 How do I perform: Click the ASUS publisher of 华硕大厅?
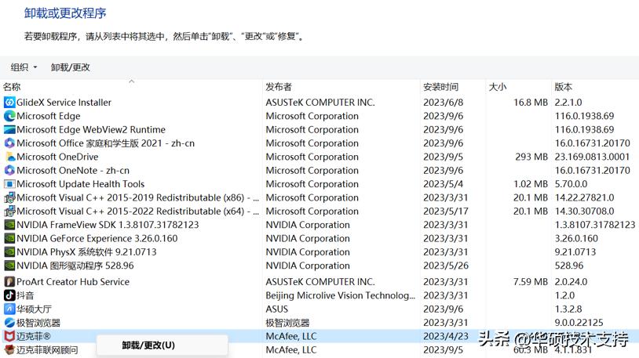pos(276,309)
